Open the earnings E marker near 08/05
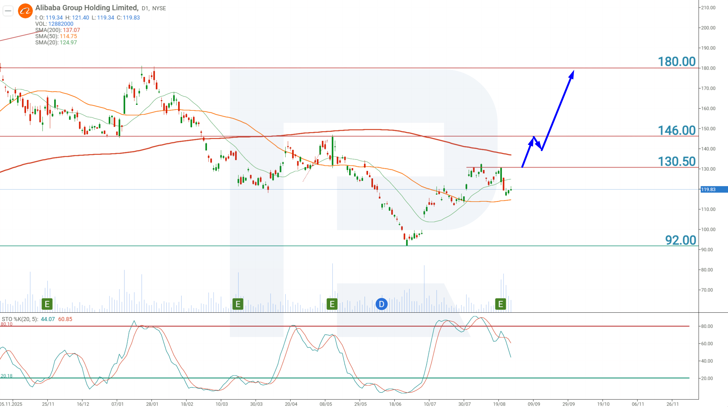 pyautogui.click(x=332, y=304)
